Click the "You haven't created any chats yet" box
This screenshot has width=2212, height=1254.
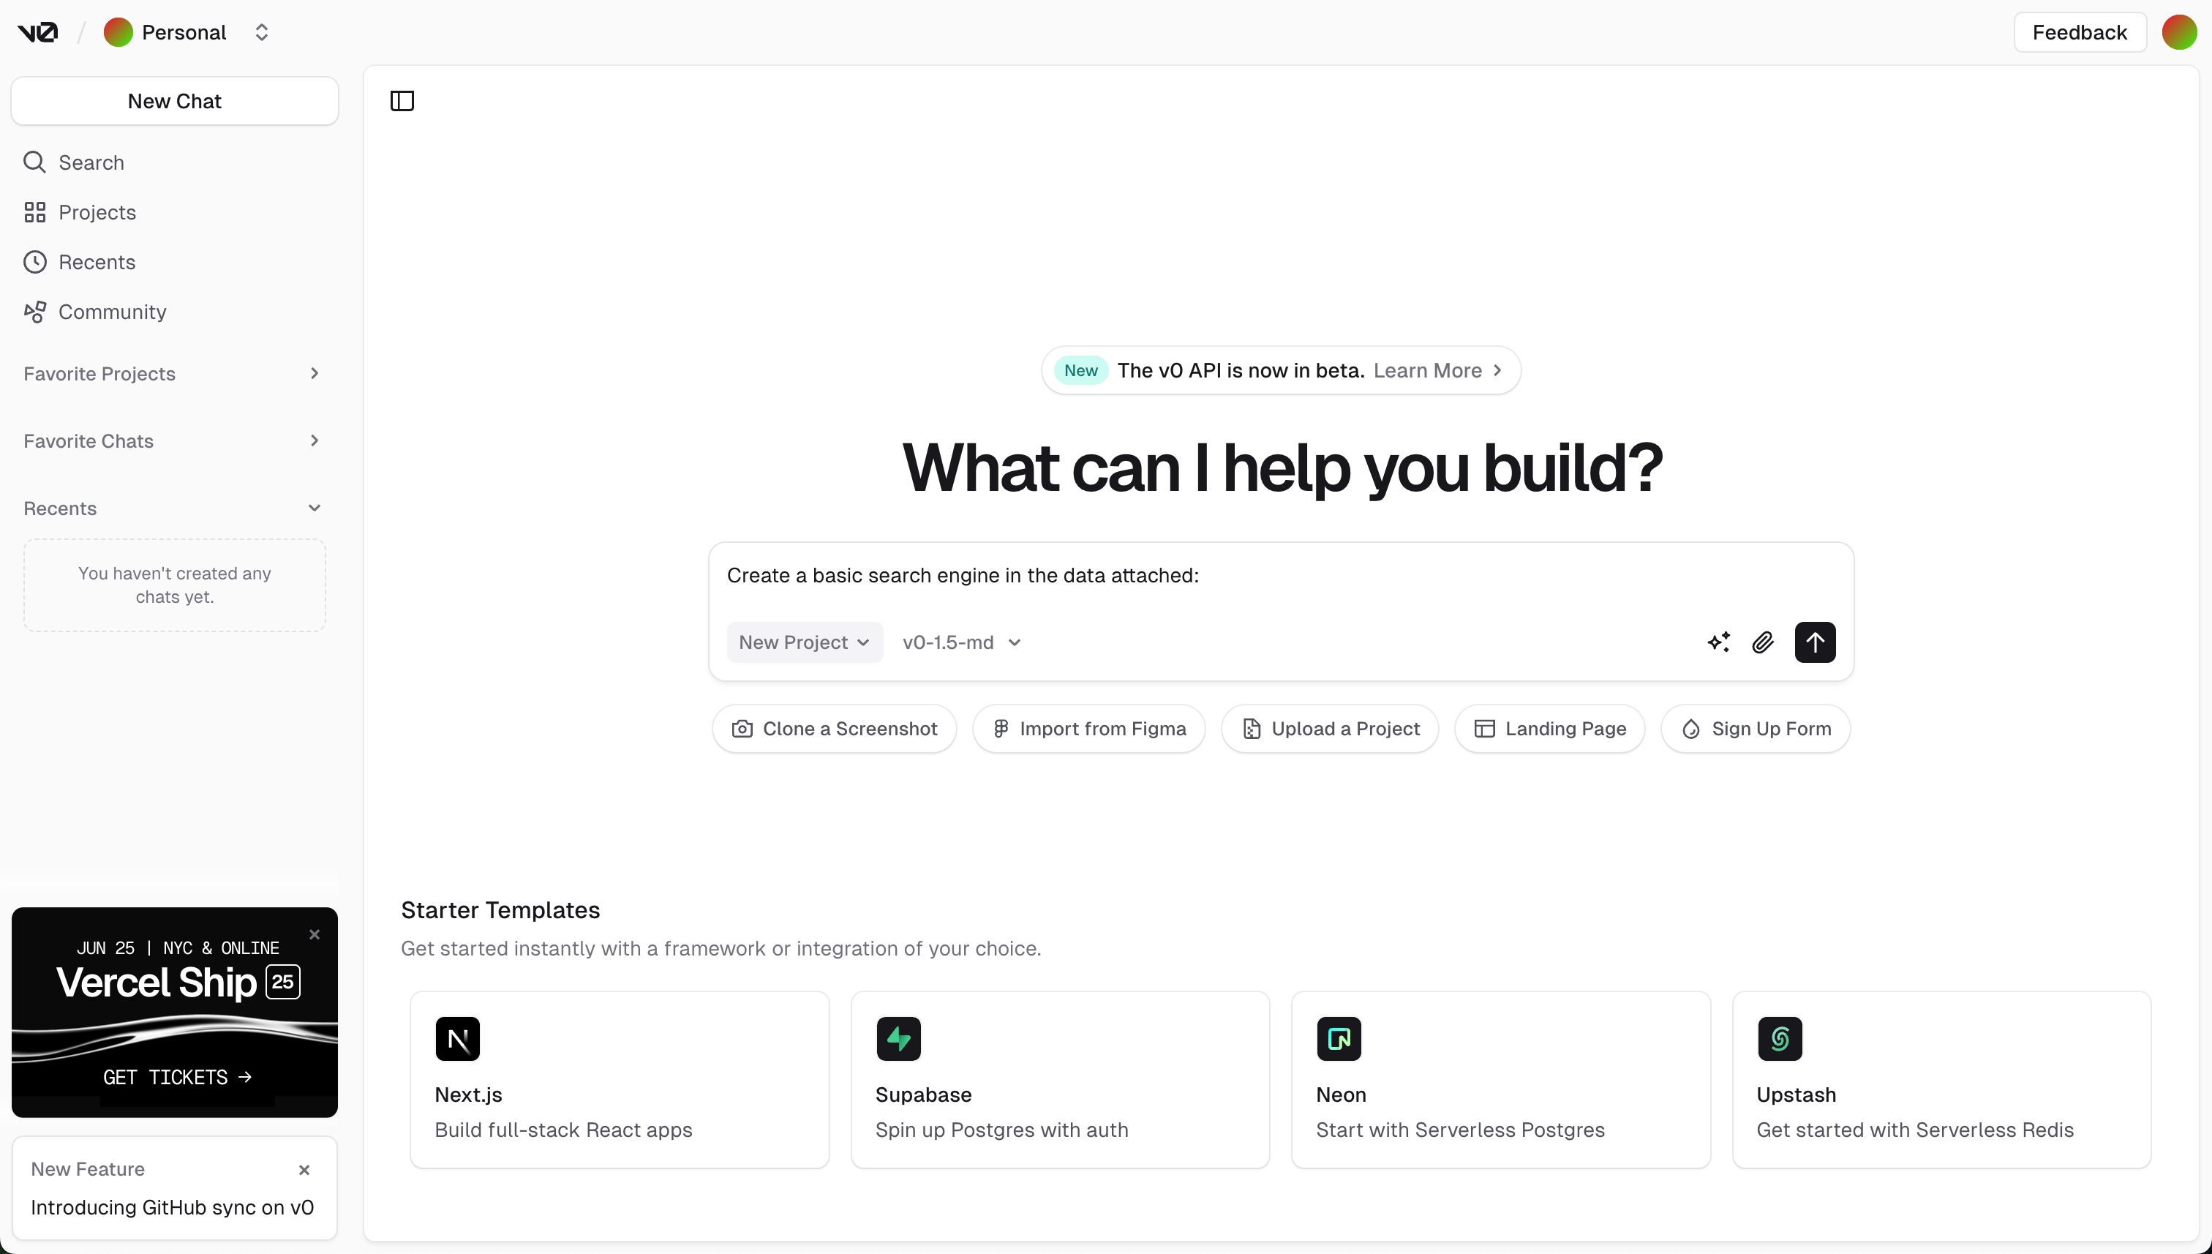[x=175, y=585]
